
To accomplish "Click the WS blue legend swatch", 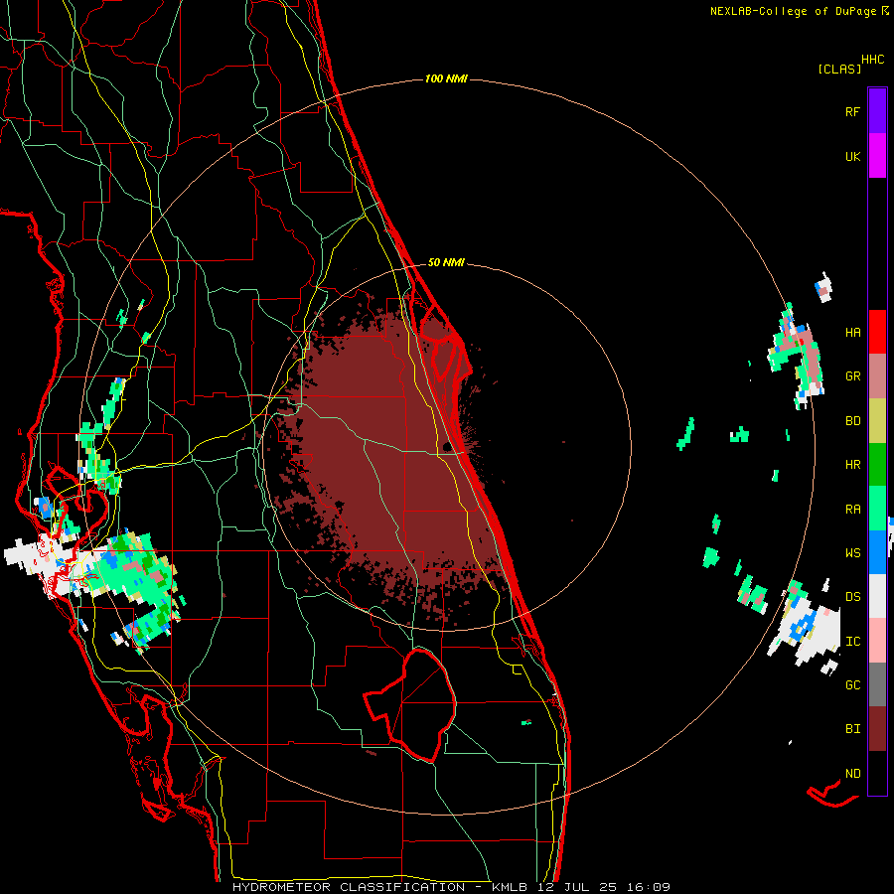I will pyautogui.click(x=877, y=552).
